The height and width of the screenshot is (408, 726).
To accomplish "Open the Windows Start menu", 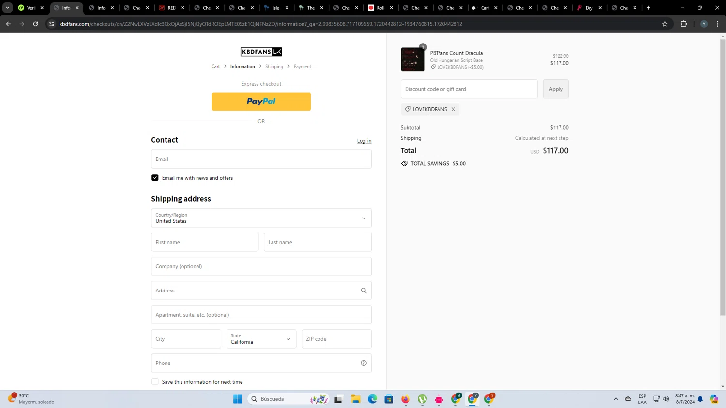I will coord(238,399).
